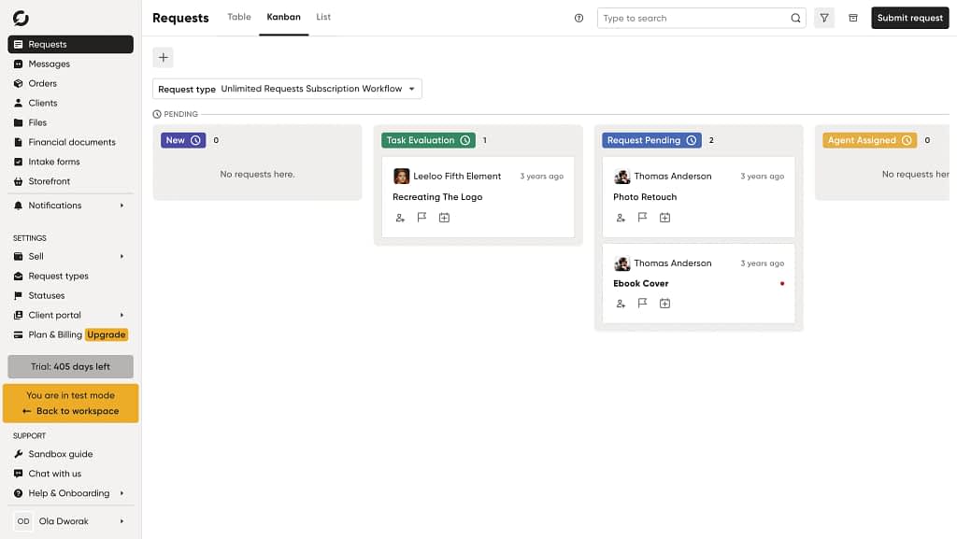Open Requests in the sidebar

point(71,45)
